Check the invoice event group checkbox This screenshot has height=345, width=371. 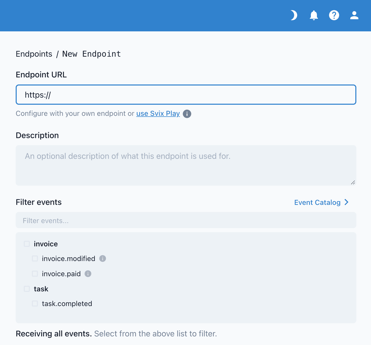tap(27, 244)
